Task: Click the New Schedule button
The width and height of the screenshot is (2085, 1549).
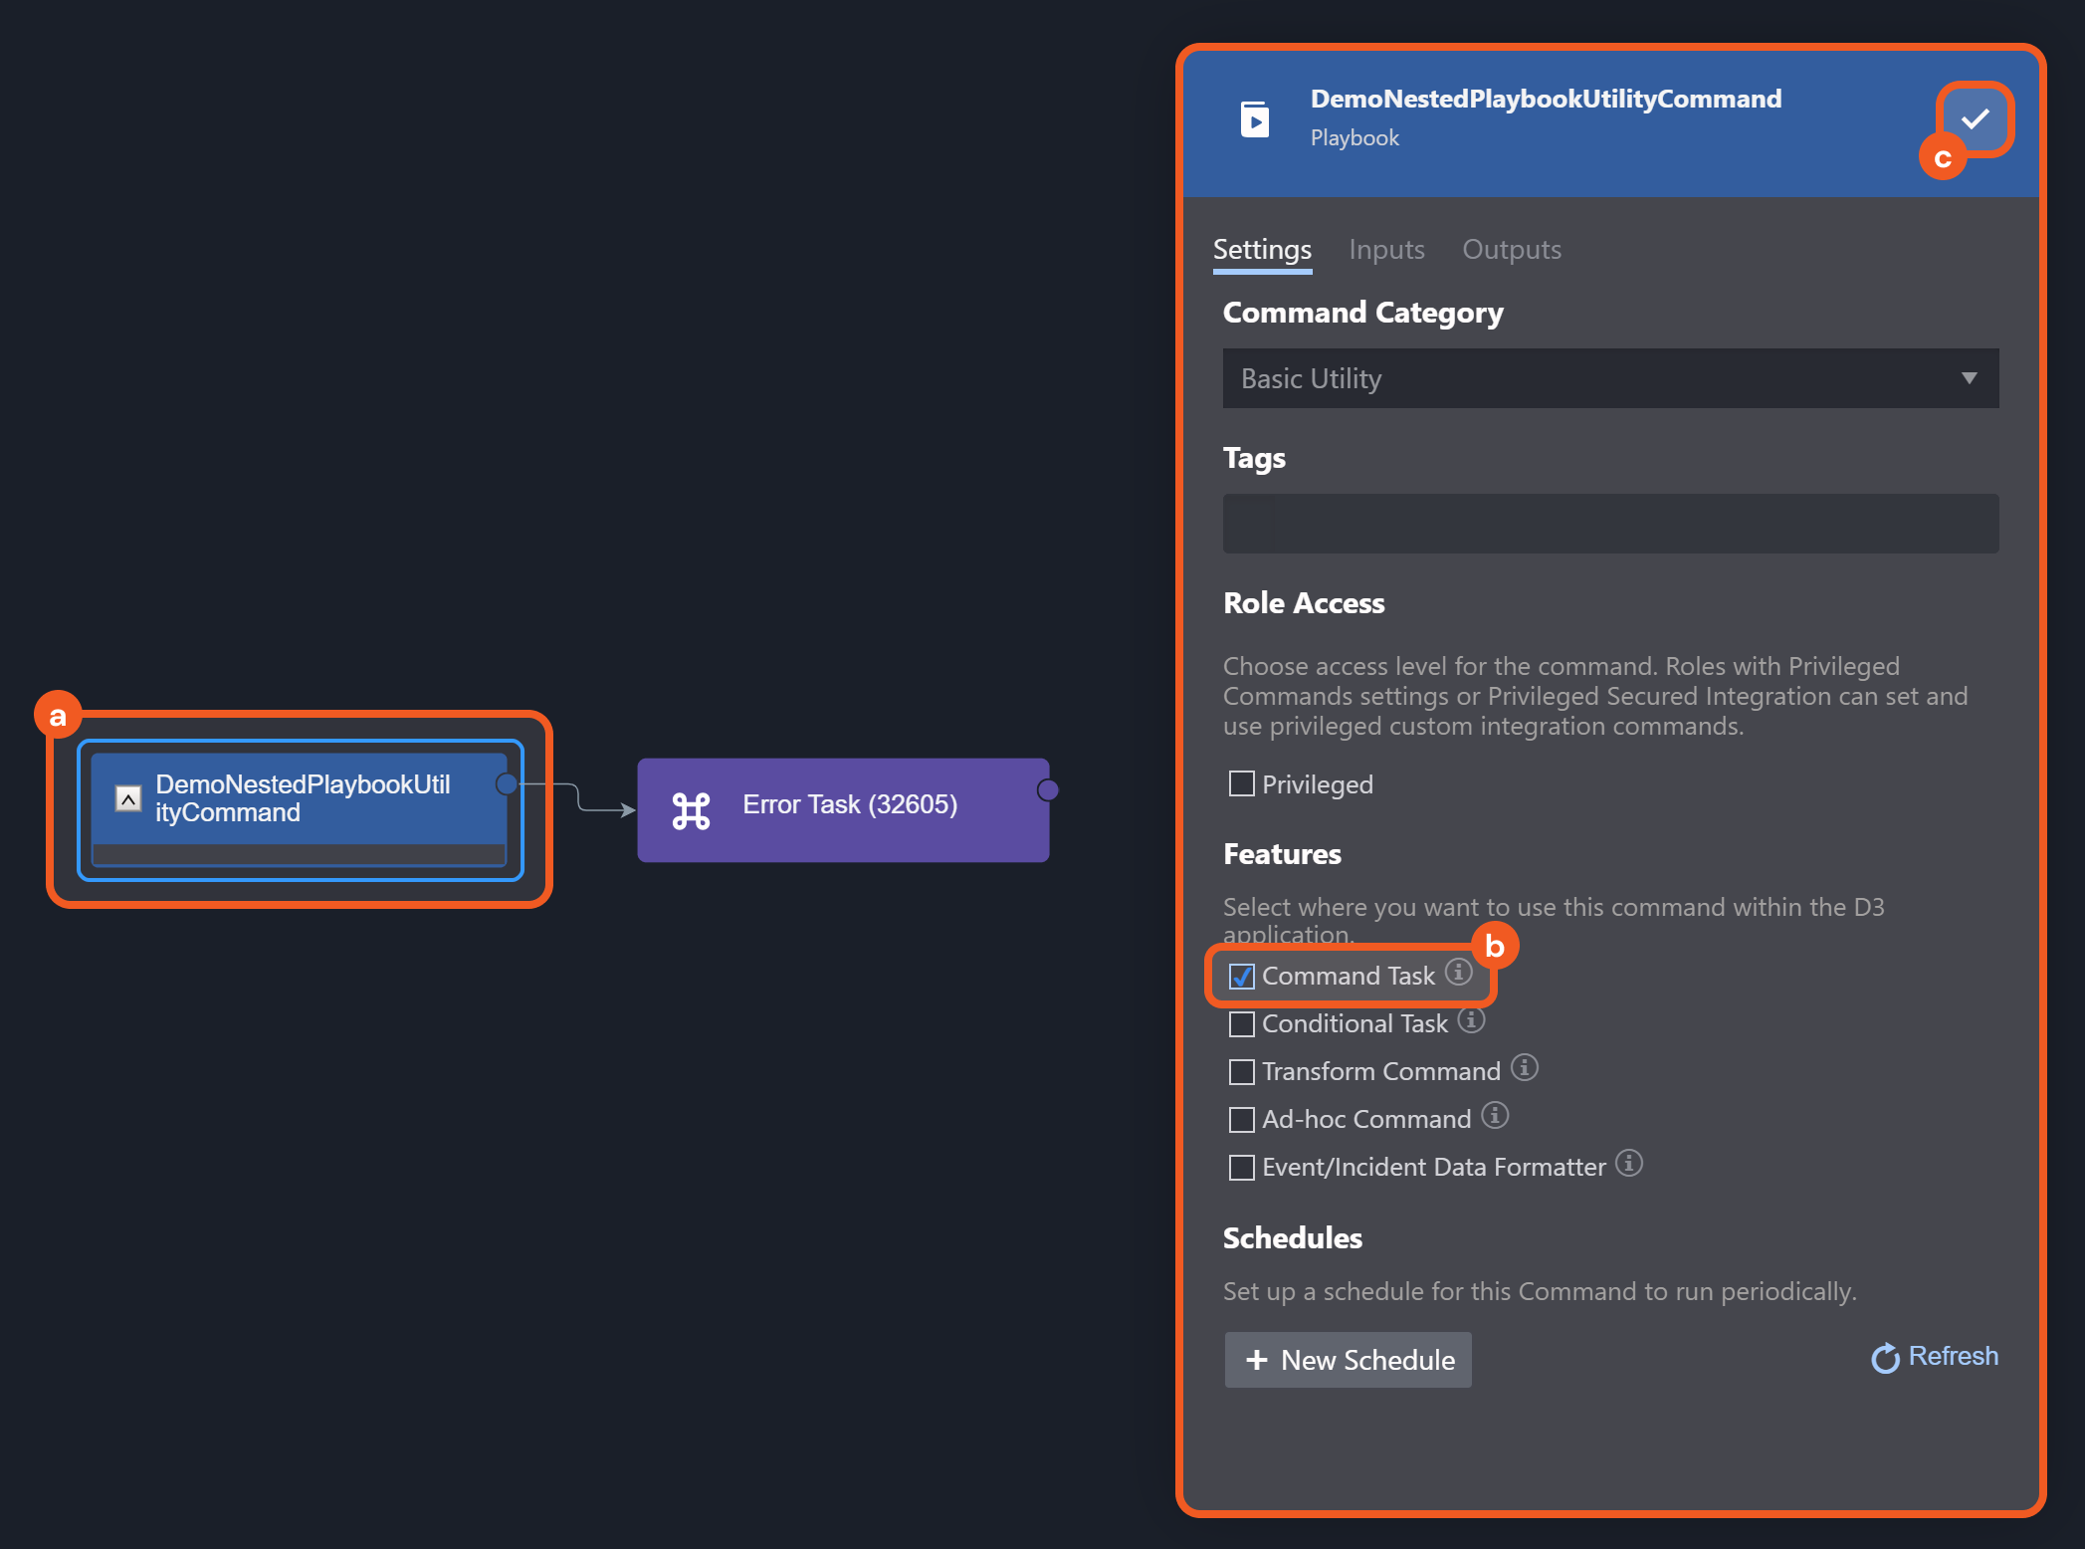Action: [1348, 1360]
